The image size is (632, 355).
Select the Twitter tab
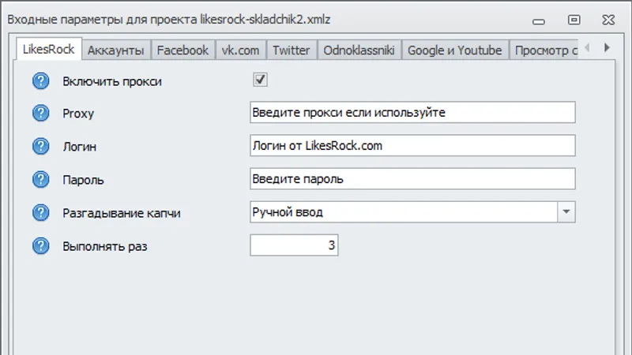(x=291, y=50)
